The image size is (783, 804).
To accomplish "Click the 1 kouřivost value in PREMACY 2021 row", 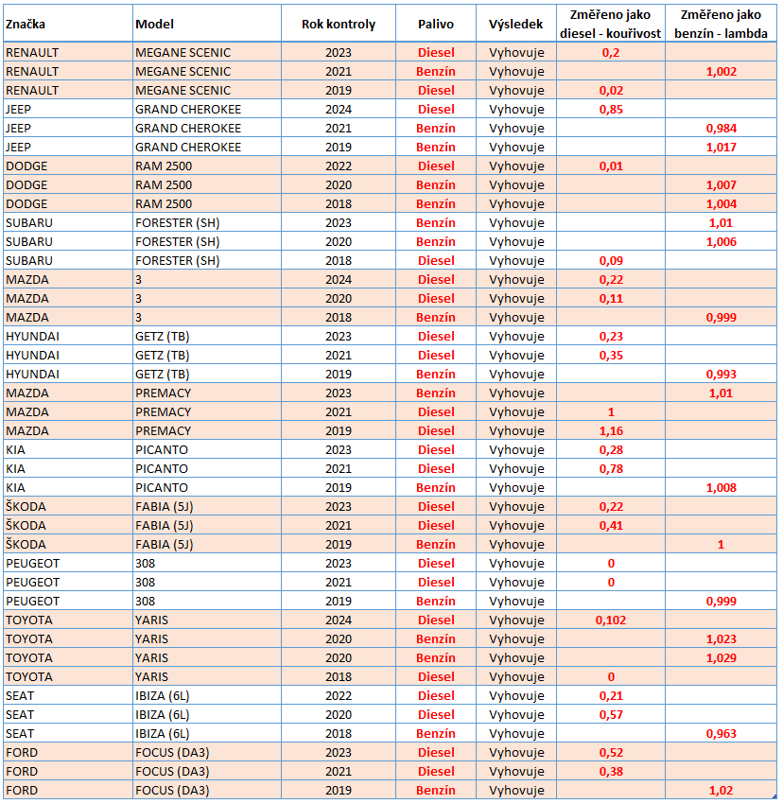I will pos(611,412).
